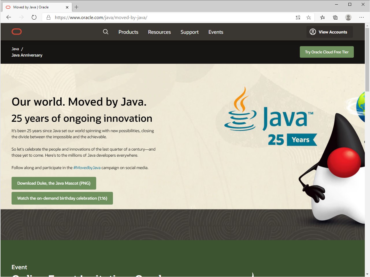This screenshot has width=370, height=277.
Task: Click the browser profile avatar icon
Action: 348,17
